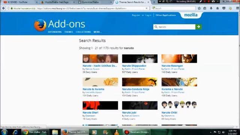The width and height of the screenshot is (240, 135).
Task: Click the Naruto Shippuuden preview thumbnail
Action: click(x=139, y=58)
